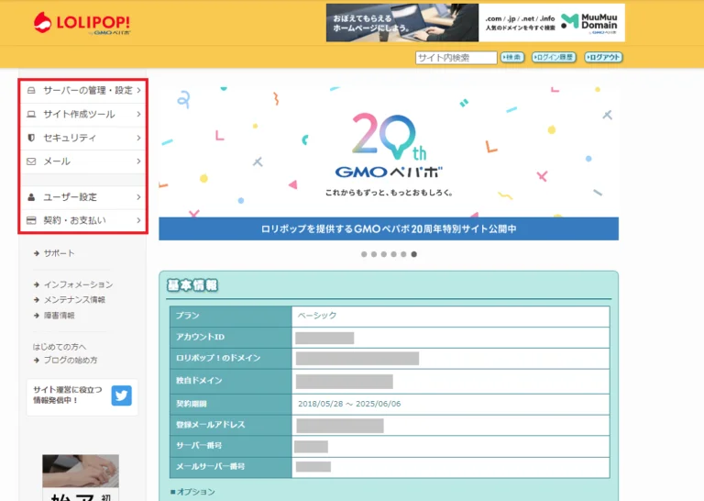Open the サーバーの管理・設定 menu
This screenshot has width=704, height=501.
click(x=83, y=91)
